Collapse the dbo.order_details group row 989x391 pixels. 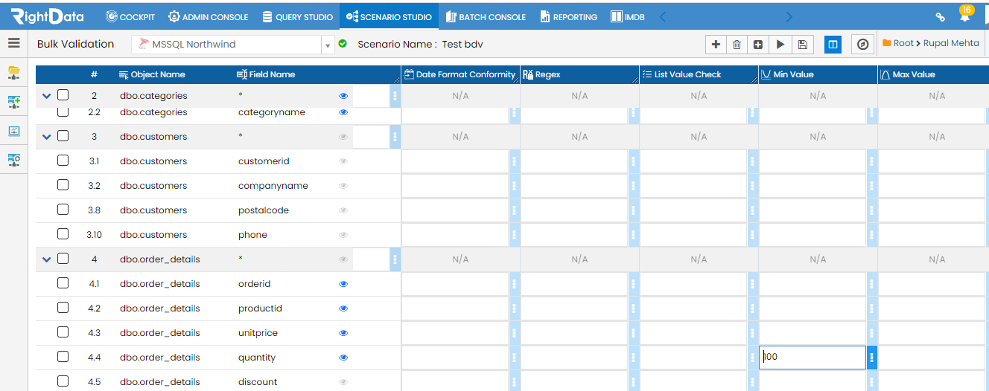(x=47, y=259)
